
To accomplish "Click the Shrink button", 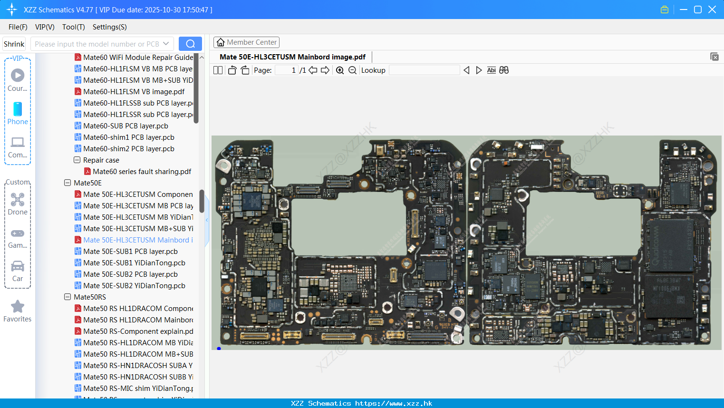I will pyautogui.click(x=14, y=44).
